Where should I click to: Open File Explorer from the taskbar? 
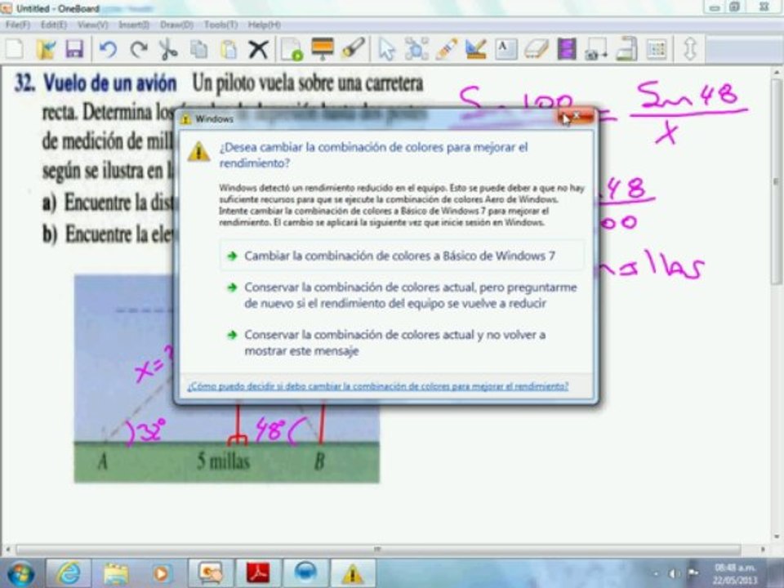(x=115, y=573)
